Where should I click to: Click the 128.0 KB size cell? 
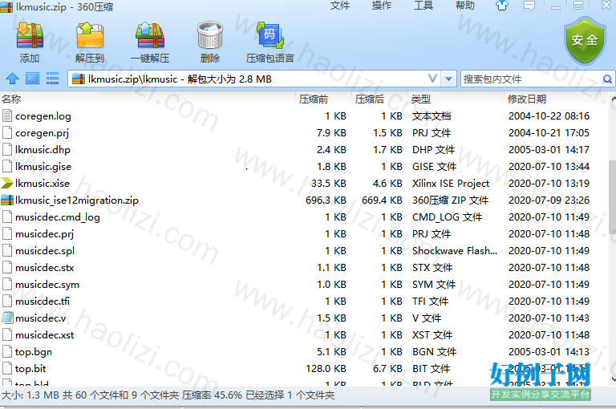coord(326,369)
